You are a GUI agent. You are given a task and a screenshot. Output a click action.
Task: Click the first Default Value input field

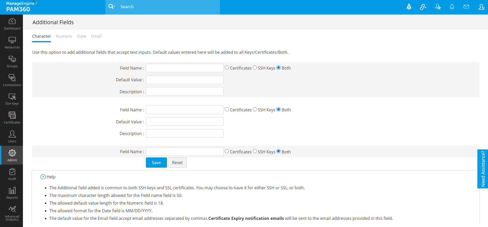click(x=185, y=80)
